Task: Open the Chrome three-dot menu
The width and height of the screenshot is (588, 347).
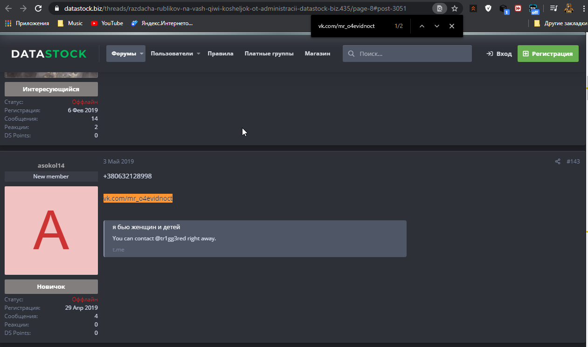Action: pos(583,8)
